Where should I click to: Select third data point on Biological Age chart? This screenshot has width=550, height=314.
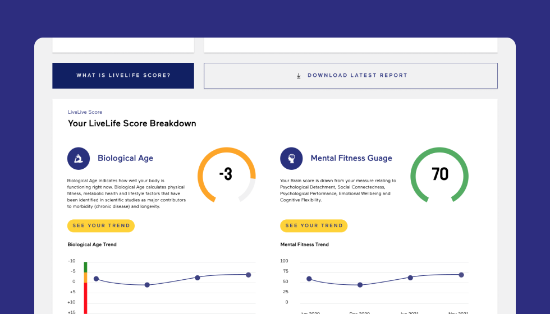point(198,278)
